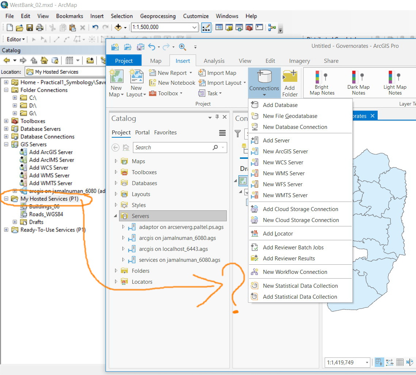Click the Catalog hamburger menu icon

[222, 133]
